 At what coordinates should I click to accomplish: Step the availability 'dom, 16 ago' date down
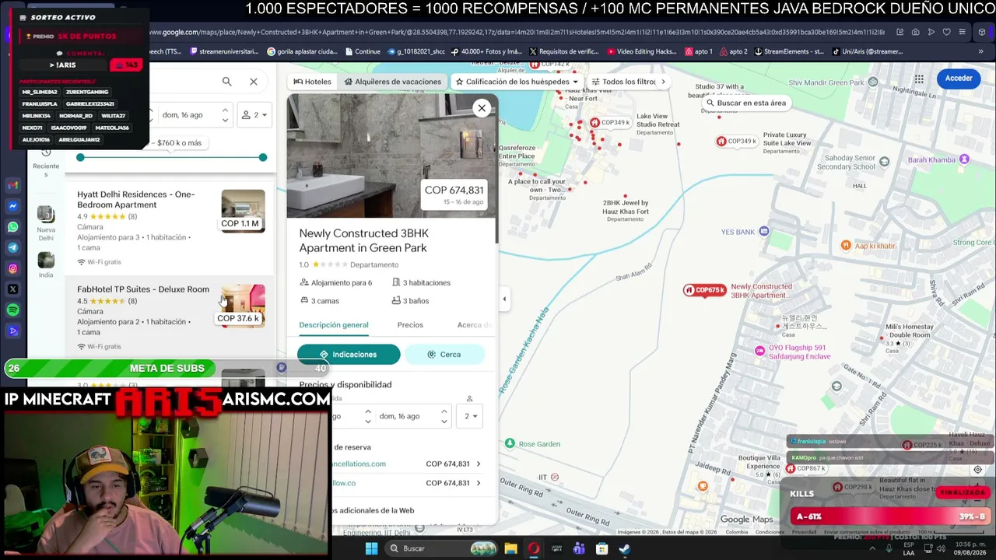pyautogui.click(x=444, y=422)
